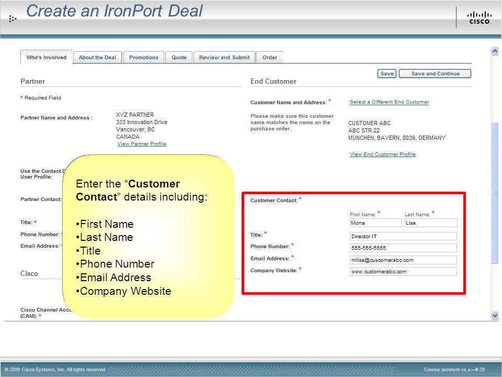
Task: Open the View End Customer Profile link
Action: click(383, 154)
